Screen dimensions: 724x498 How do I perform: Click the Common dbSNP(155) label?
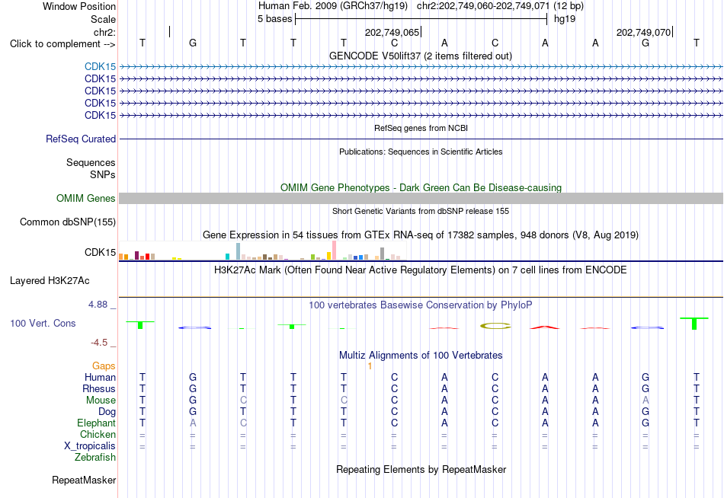coord(68,222)
